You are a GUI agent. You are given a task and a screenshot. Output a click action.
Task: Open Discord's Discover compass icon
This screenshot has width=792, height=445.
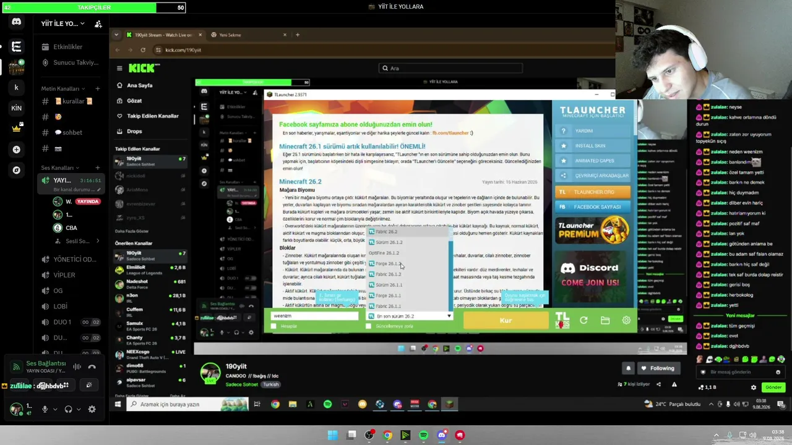pos(17,170)
